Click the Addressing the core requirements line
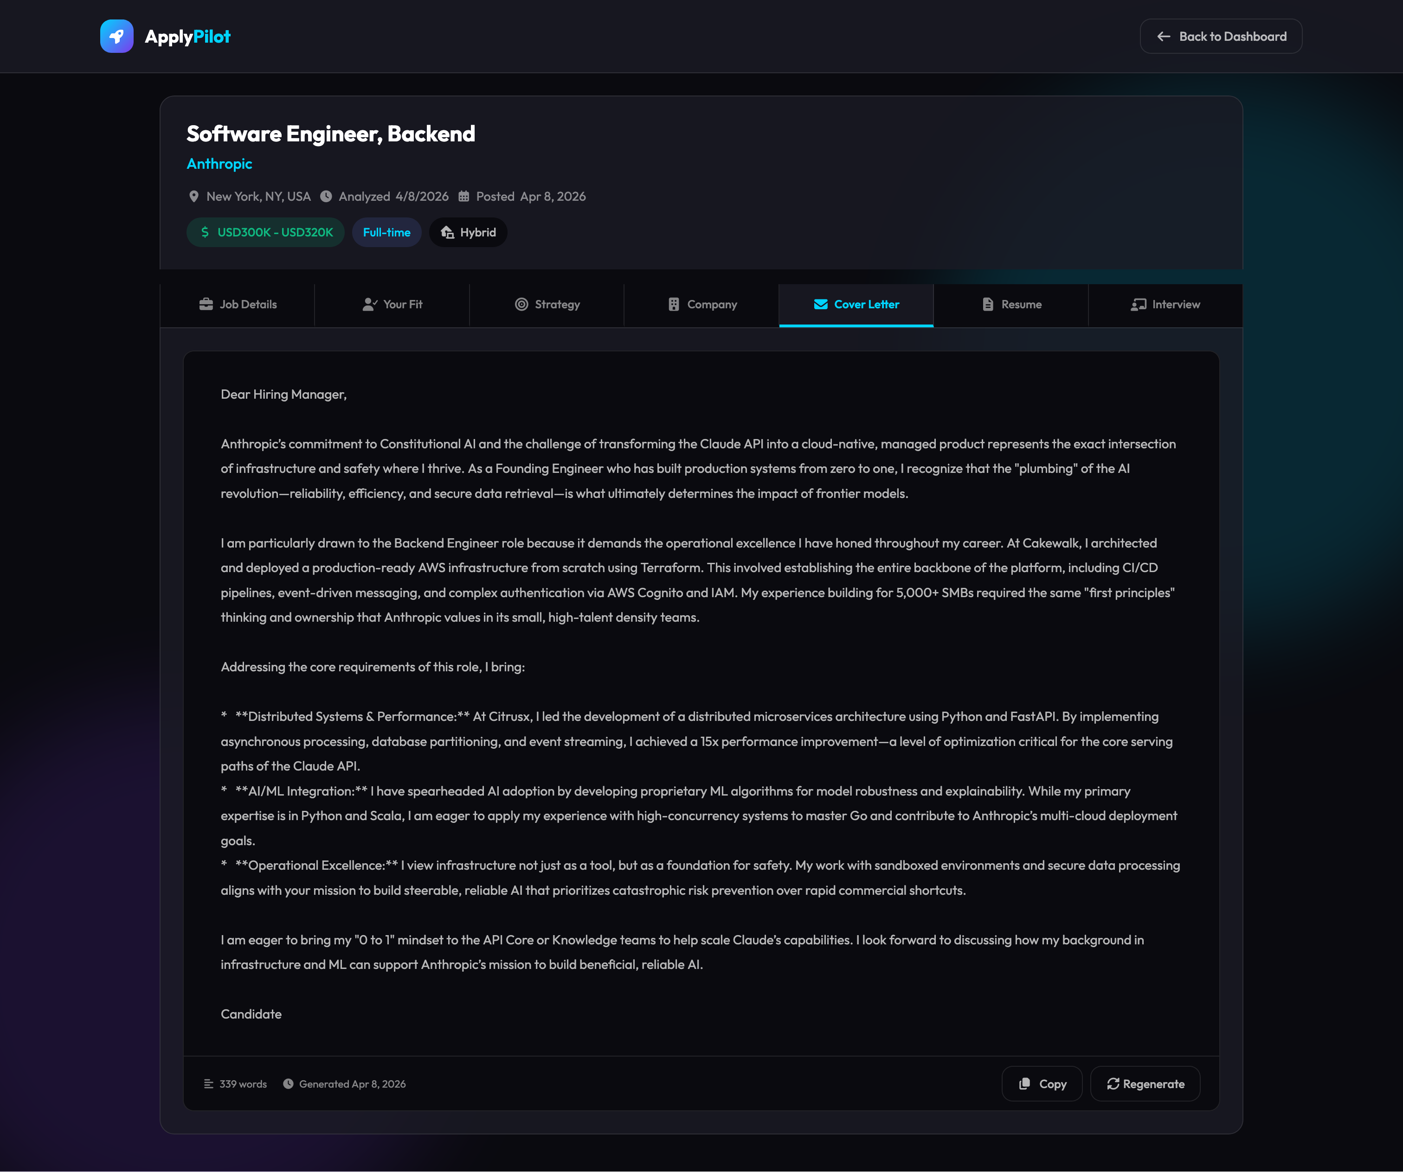The width and height of the screenshot is (1403, 1172). (x=373, y=668)
